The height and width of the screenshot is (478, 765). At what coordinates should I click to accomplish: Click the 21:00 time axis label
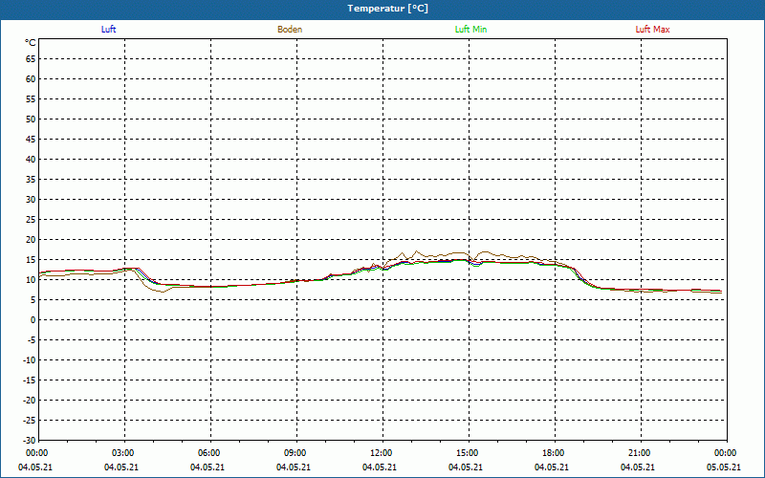(640, 453)
